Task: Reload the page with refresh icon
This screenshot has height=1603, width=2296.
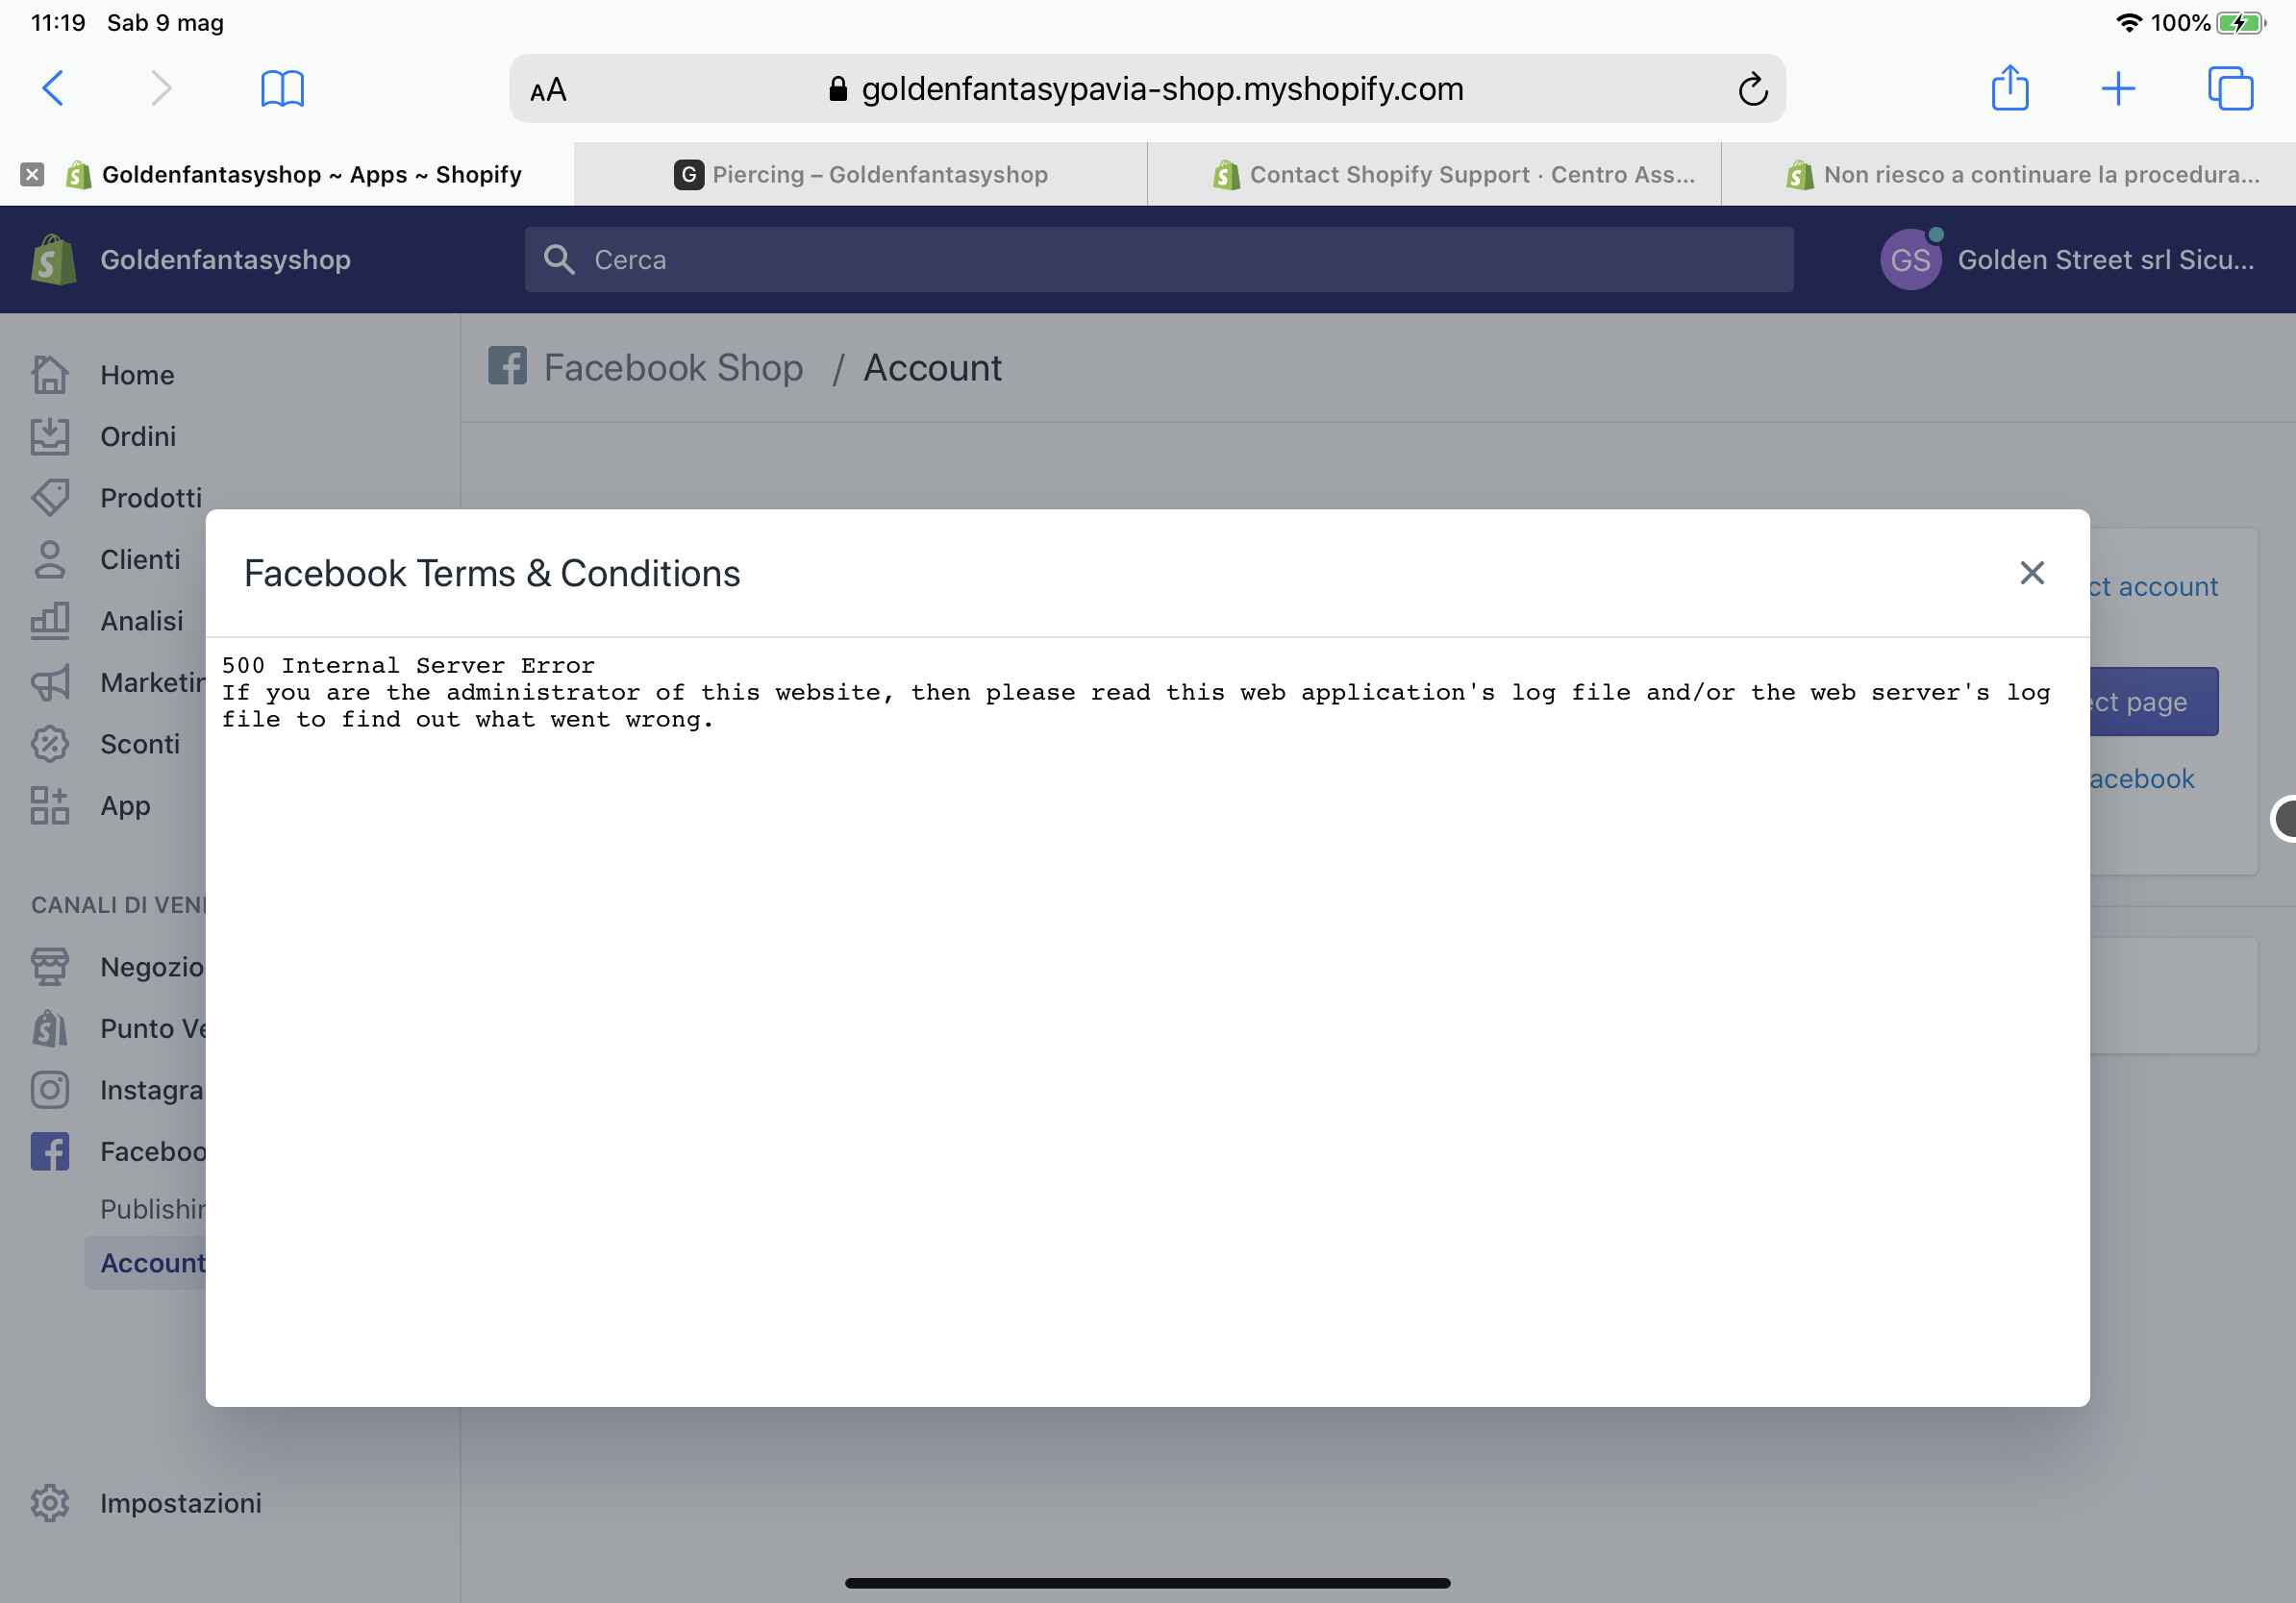Action: pyautogui.click(x=1752, y=90)
